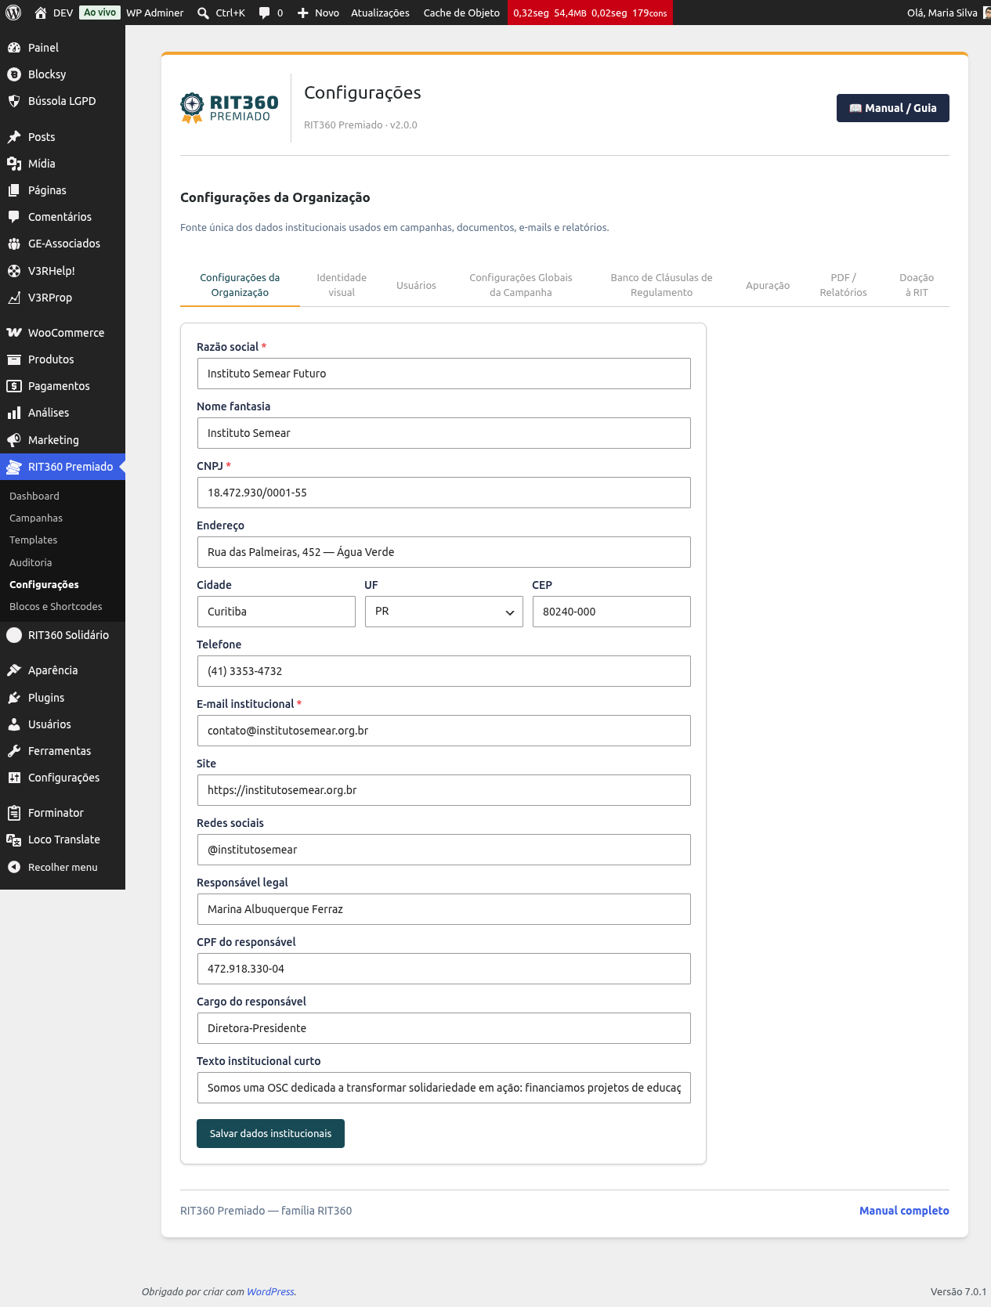Open the Marketing megaphone icon

[x=14, y=440]
